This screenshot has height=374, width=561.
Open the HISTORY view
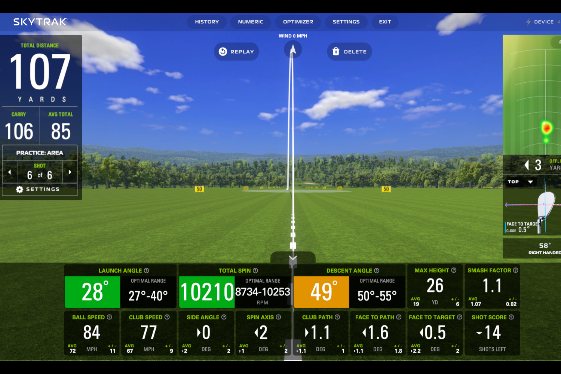pos(207,22)
